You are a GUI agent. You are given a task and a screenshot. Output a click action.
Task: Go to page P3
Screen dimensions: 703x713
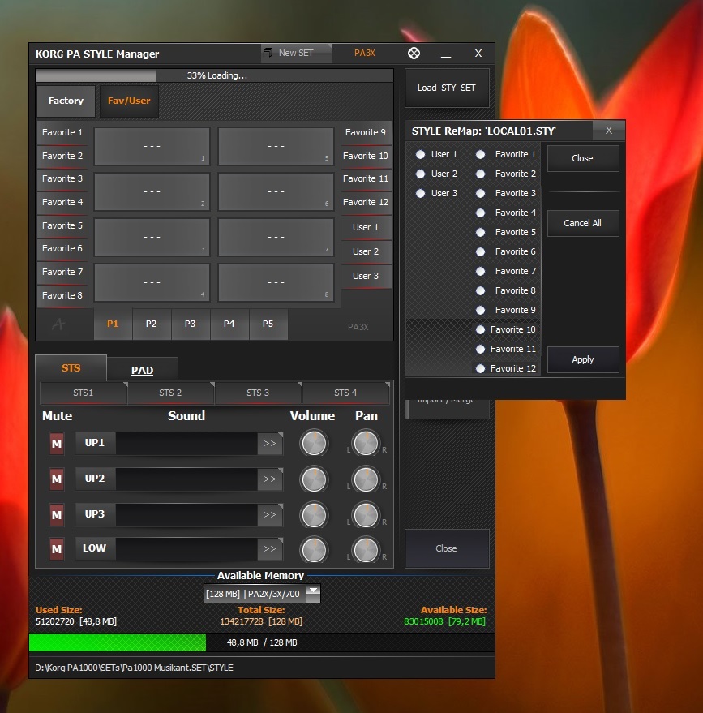(190, 324)
